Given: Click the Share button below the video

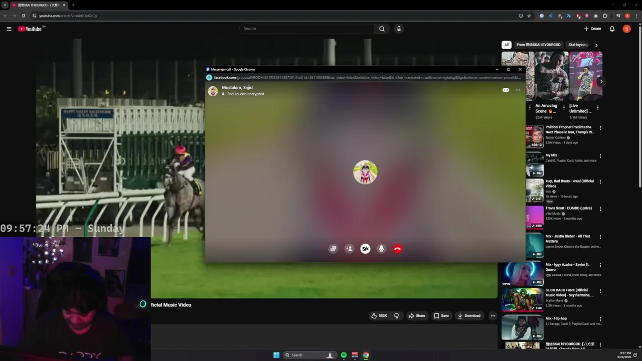Looking at the screenshot, I should [x=417, y=316].
